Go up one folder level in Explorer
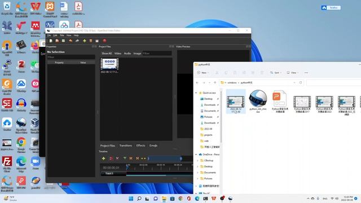Image resolution: width=361 pixels, height=203 pixels. [215, 83]
